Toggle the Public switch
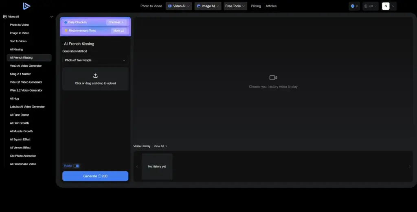 [76, 166]
